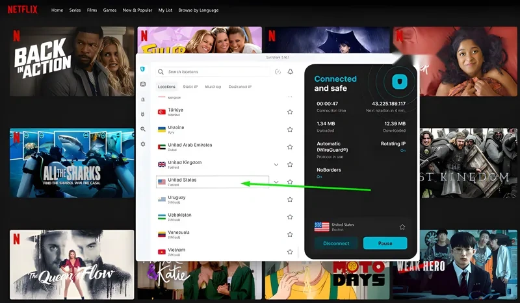Favorite Vietnam with its star icon
520x303 pixels.
click(290, 252)
